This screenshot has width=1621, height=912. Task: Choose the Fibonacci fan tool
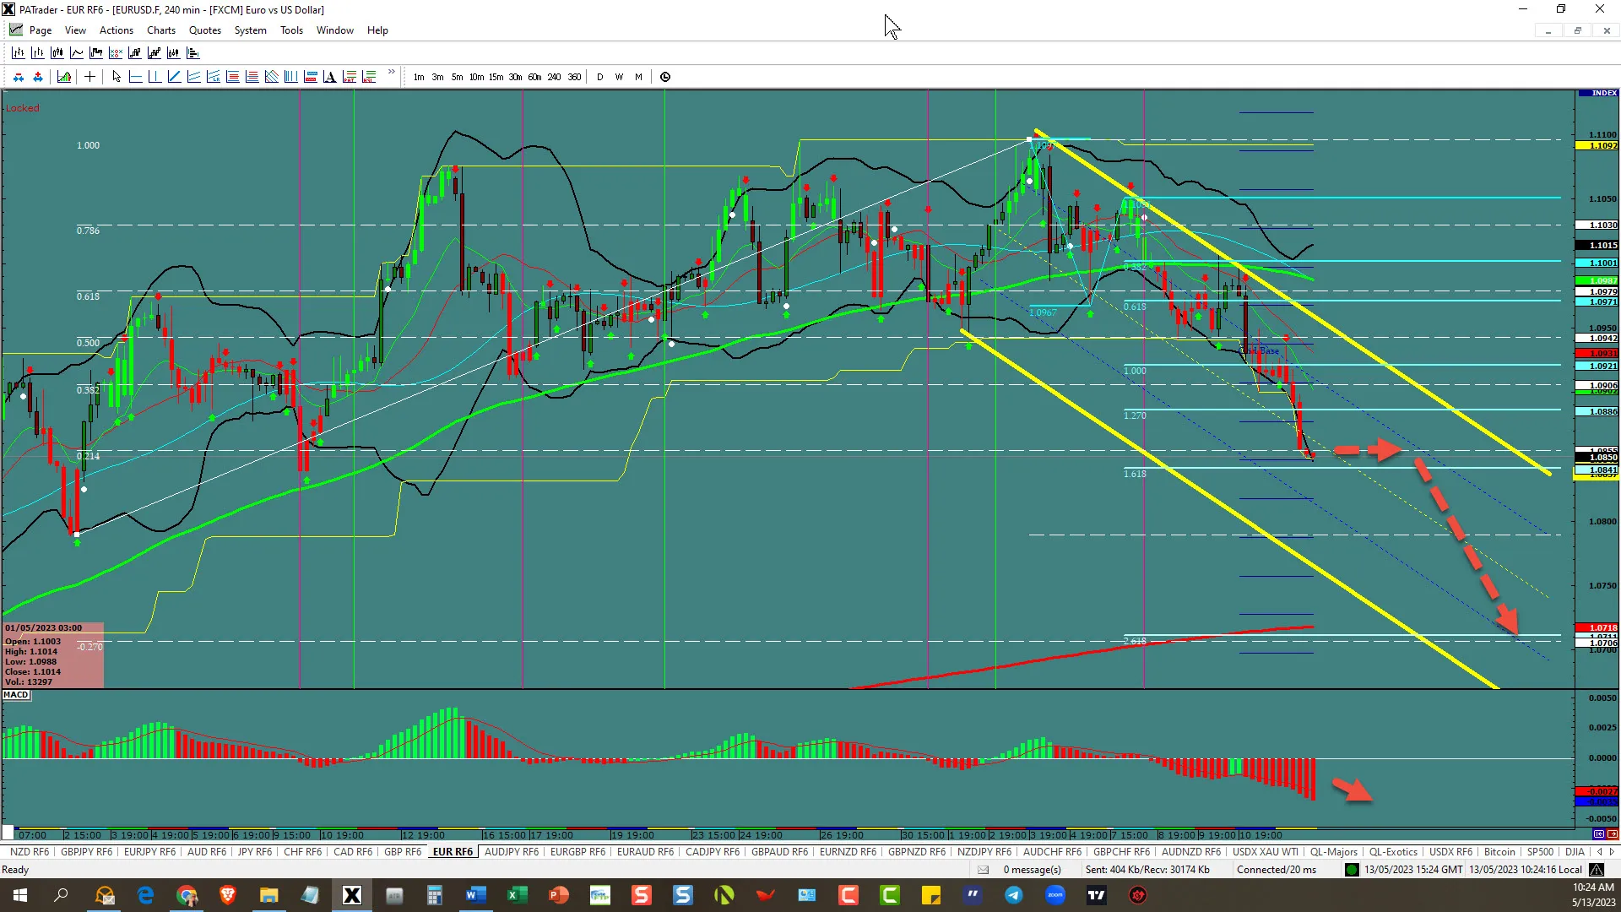tap(271, 77)
